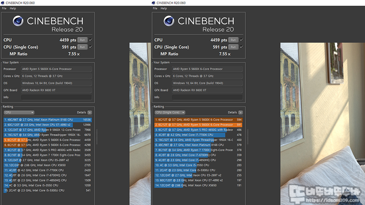Click Processor field in left window
The width and height of the screenshot is (365, 205).
[x=56, y=69]
